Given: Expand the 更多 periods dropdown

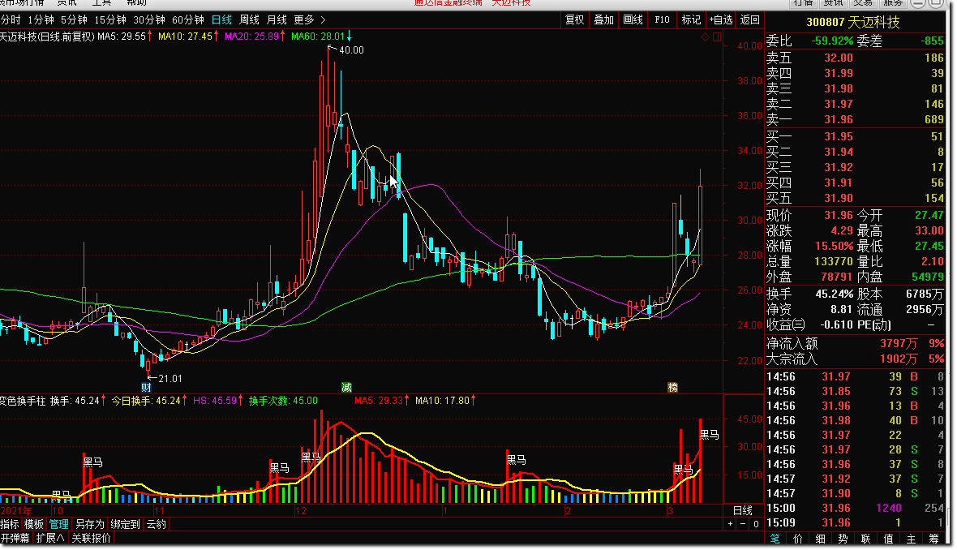Looking at the screenshot, I should click(x=310, y=20).
